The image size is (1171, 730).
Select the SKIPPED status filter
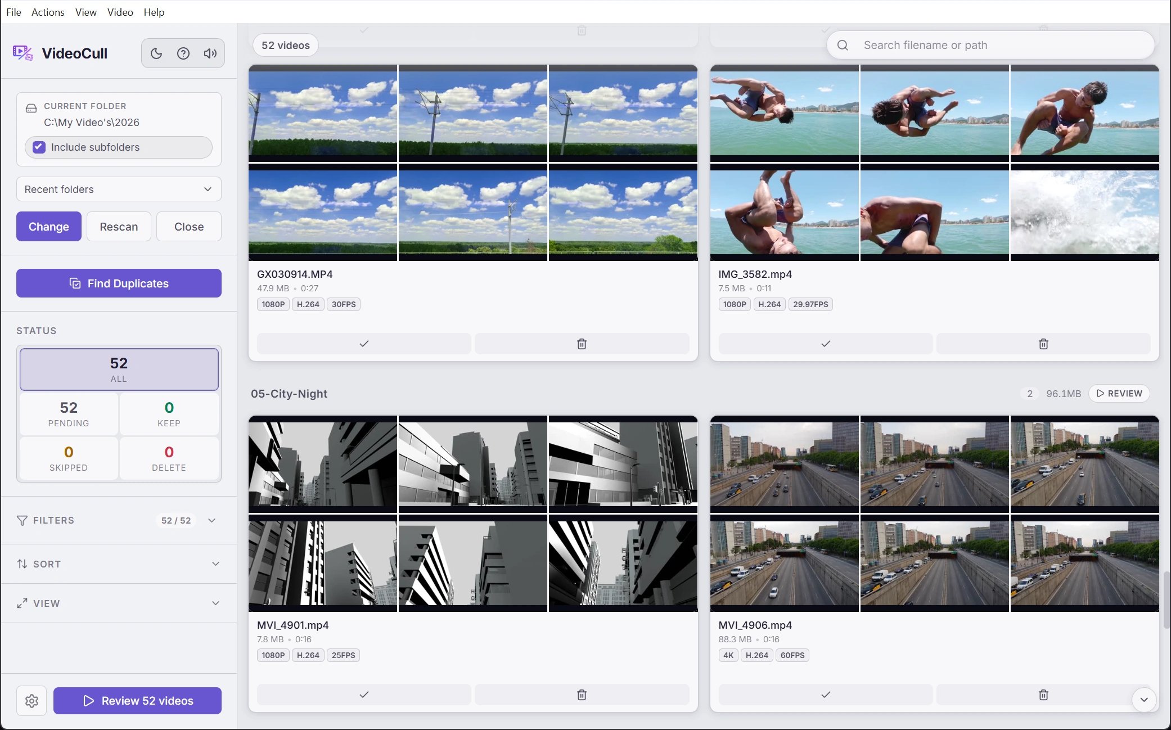pyautogui.click(x=69, y=458)
